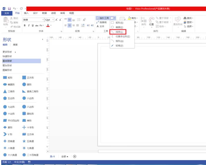
Task: Switch to the View 视图 tab
Action: click(x=72, y=13)
